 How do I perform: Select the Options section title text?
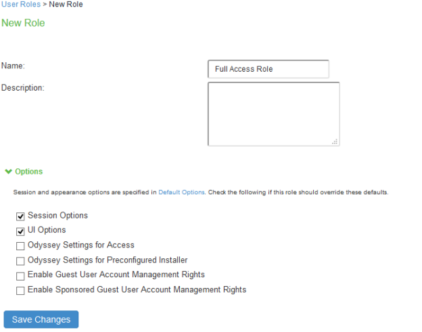tap(29, 171)
